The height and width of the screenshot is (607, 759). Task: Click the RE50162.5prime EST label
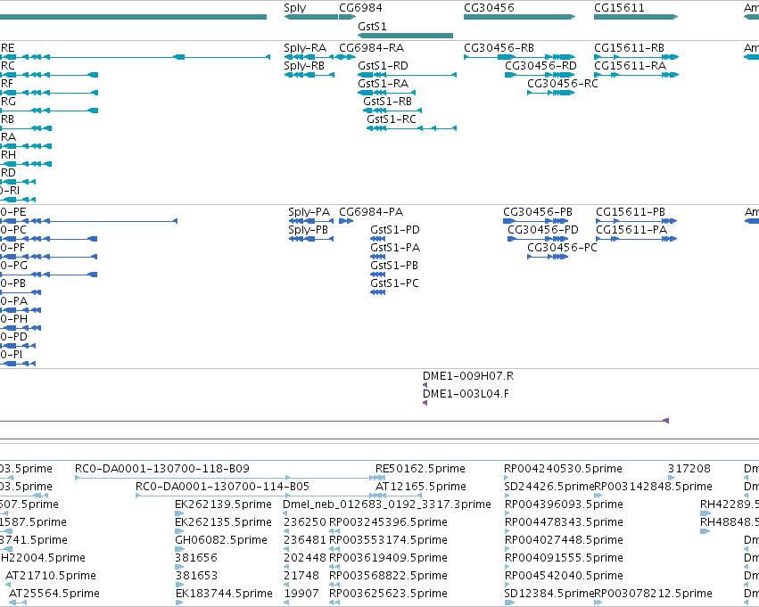[x=420, y=469]
